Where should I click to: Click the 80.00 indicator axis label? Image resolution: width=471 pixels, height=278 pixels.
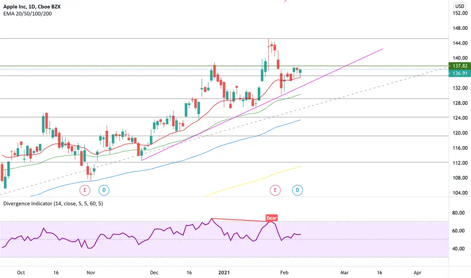pos(458,213)
